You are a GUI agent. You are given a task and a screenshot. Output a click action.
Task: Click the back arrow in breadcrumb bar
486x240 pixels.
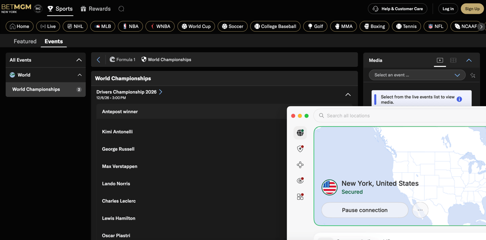(x=99, y=60)
